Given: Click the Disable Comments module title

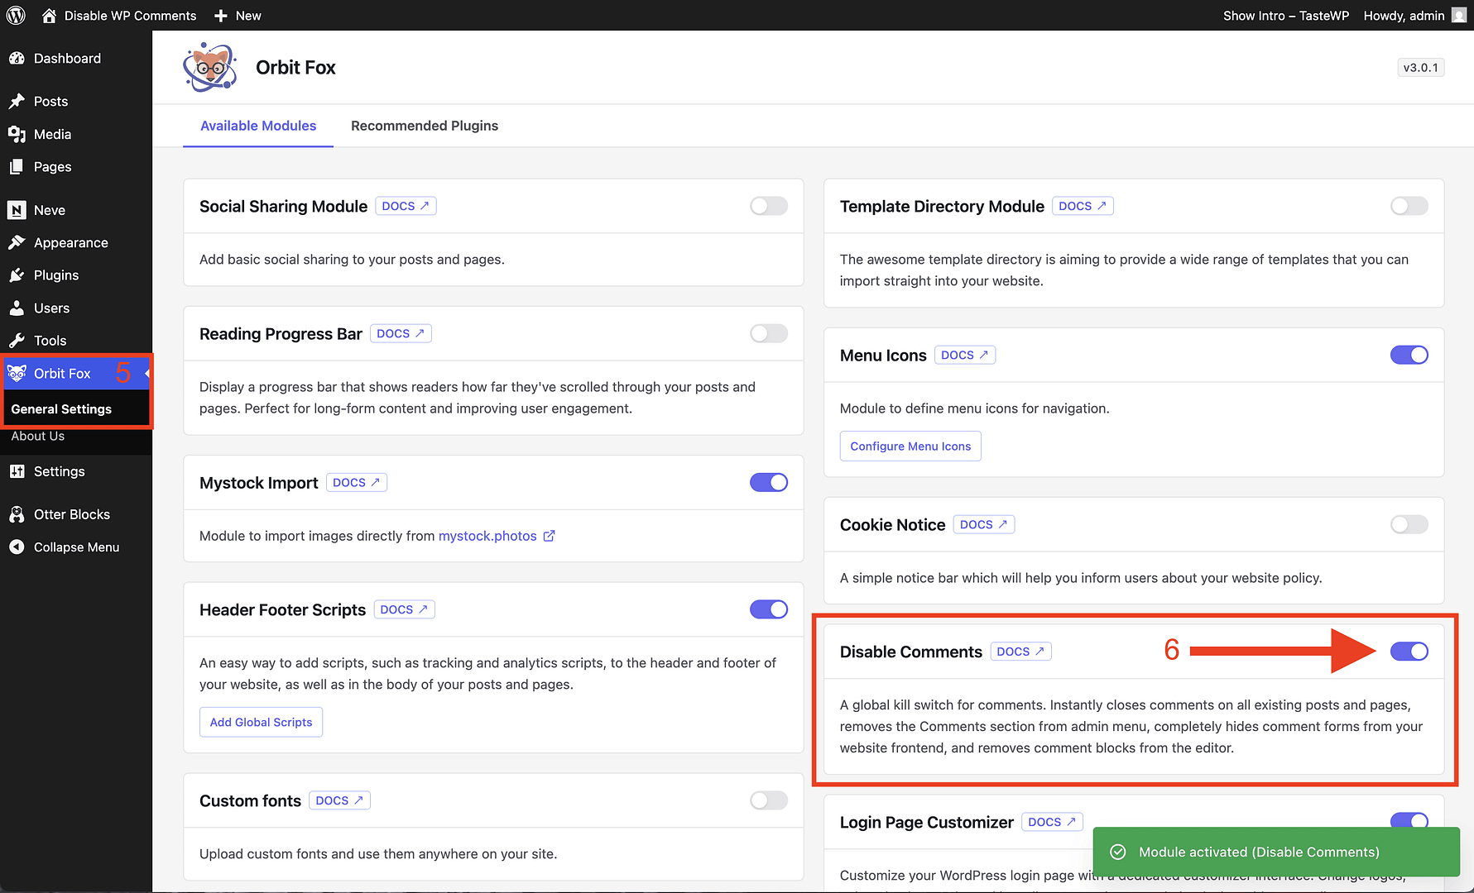Looking at the screenshot, I should click(910, 652).
